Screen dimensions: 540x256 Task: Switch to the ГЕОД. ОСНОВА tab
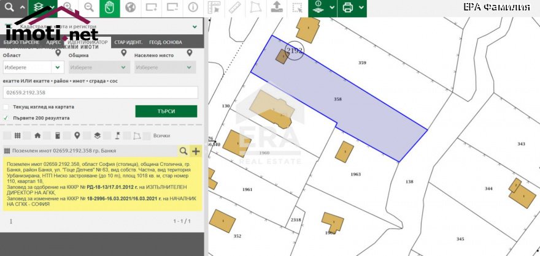click(165, 42)
